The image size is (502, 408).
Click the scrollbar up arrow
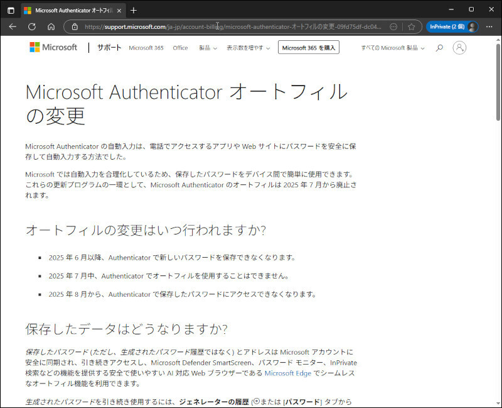point(498,40)
